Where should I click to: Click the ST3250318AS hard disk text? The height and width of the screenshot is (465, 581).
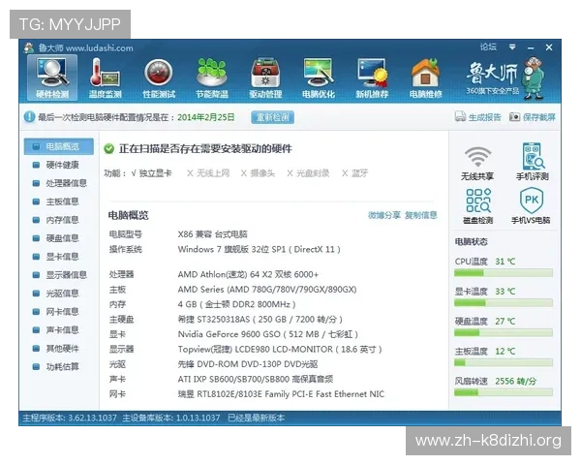[260, 320]
